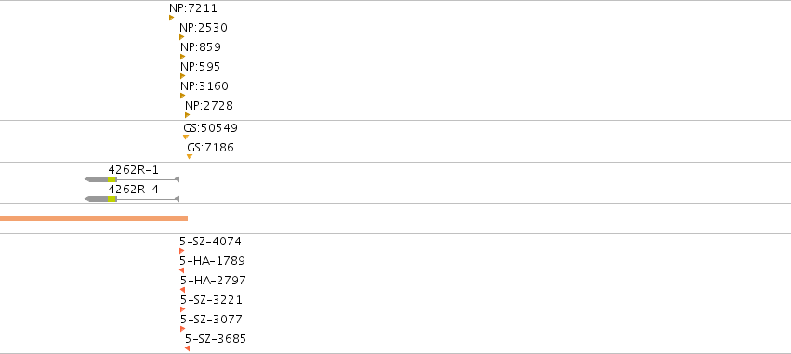Select the NP:2728 arrow marker
The height and width of the screenshot is (354, 791).
coord(187,115)
